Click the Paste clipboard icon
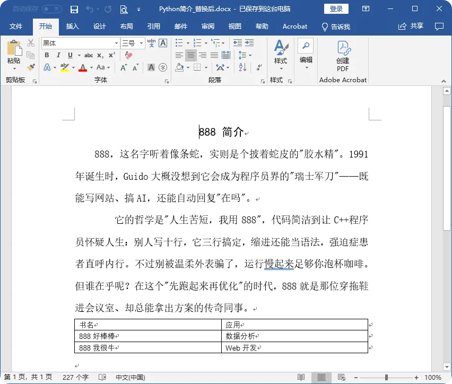Viewport: 452px width, 384px height. coord(14,48)
